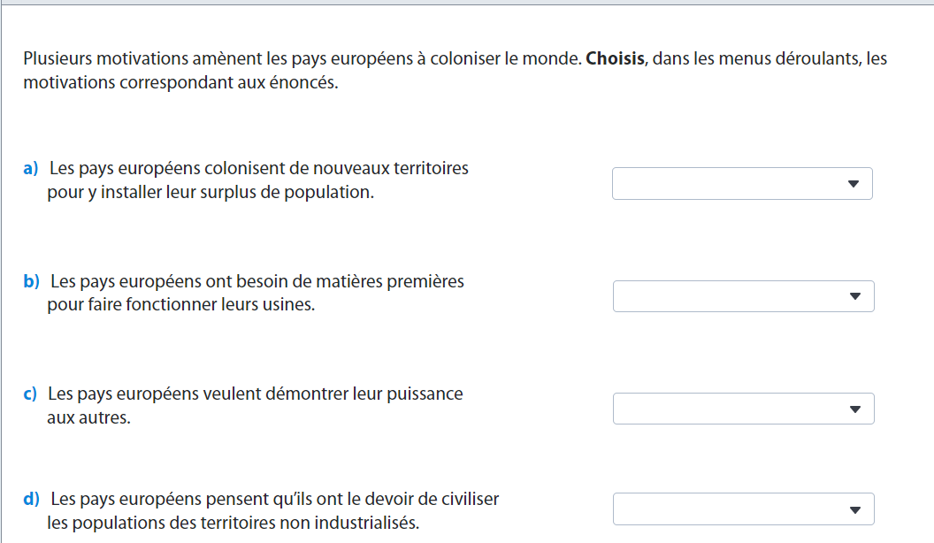Click the arrow beside the demonstrating power statement
Screen dimensions: 934x543
(854, 409)
